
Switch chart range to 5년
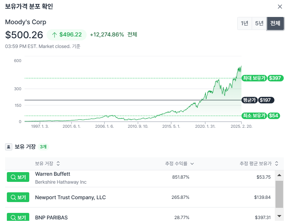click(259, 23)
